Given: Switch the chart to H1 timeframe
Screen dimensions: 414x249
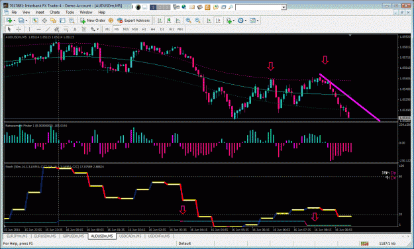Looking at the screenshot, I should tap(144, 29).
